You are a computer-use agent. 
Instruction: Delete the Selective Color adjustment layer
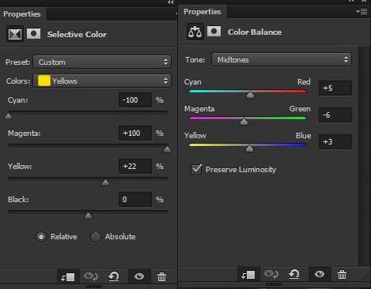coord(161,277)
